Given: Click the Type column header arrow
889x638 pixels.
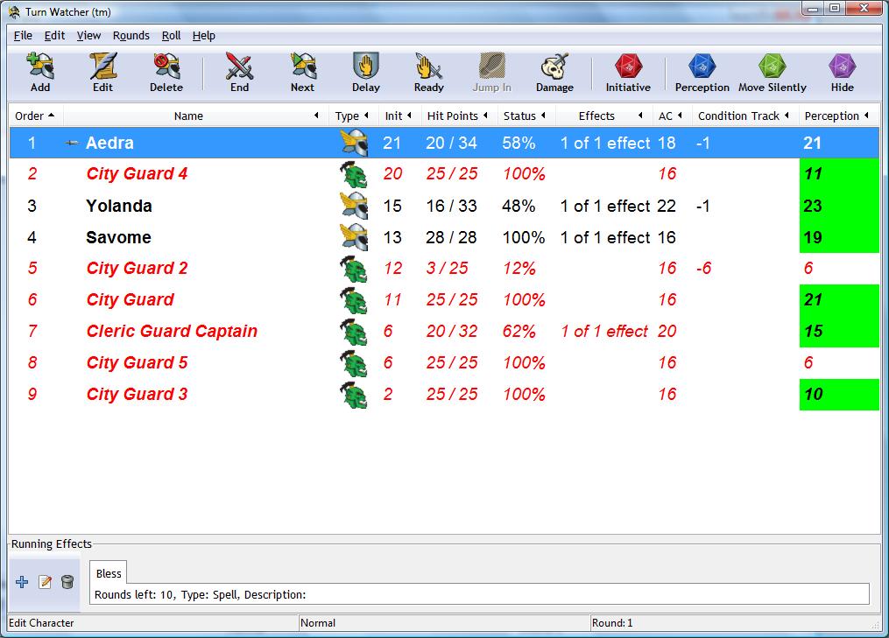Looking at the screenshot, I should (366, 116).
